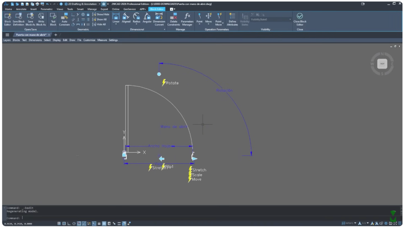
Task: Add a Radius dimensional constraint
Action: (136, 18)
